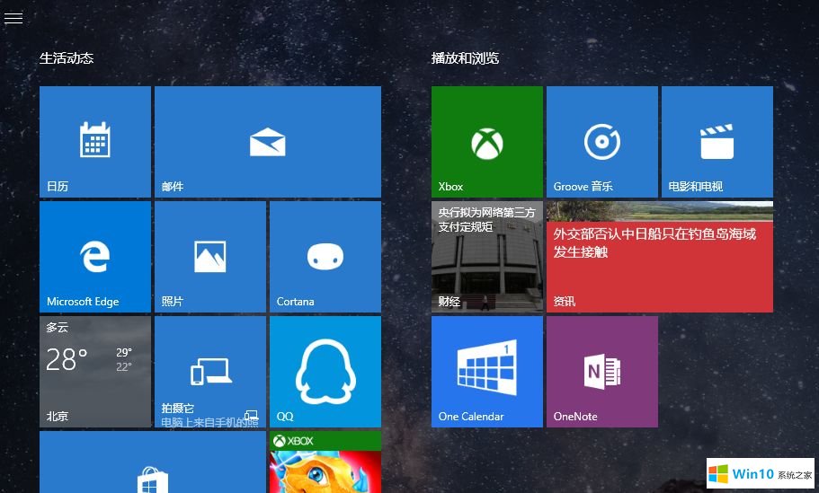The height and width of the screenshot is (493, 819).
Task: Open the 财经 finance news tile
Action: click(x=486, y=257)
